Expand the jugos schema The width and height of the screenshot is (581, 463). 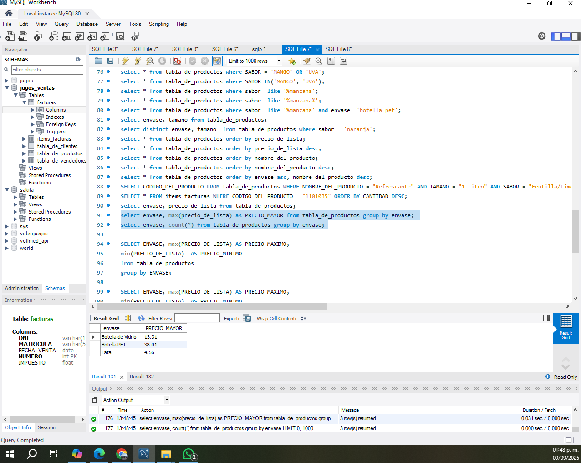click(7, 81)
